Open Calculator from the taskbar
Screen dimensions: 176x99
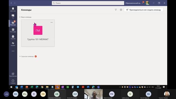pyautogui.click(x=73, y=87)
